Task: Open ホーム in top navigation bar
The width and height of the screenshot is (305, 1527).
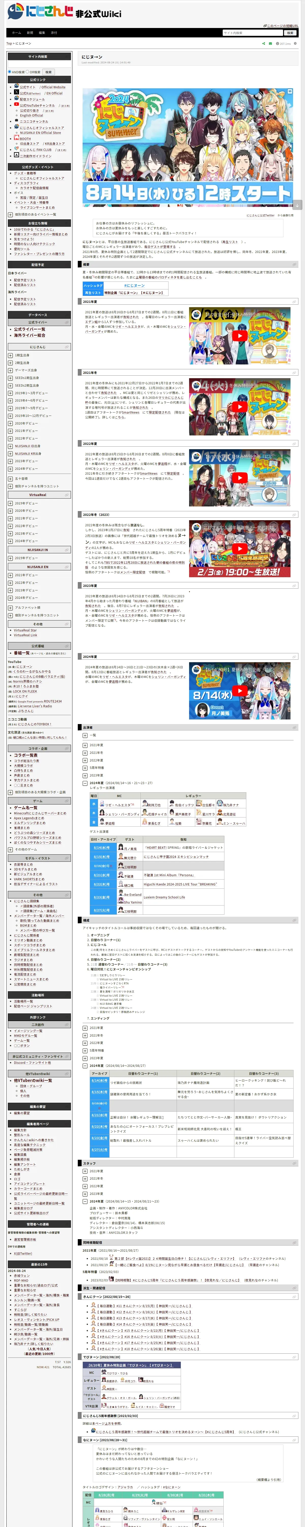Action: (17, 33)
